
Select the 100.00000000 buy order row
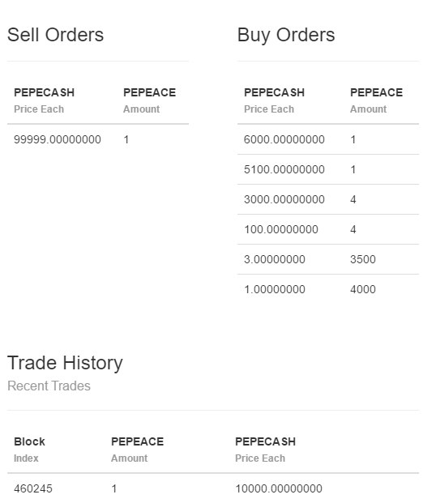pos(328,229)
